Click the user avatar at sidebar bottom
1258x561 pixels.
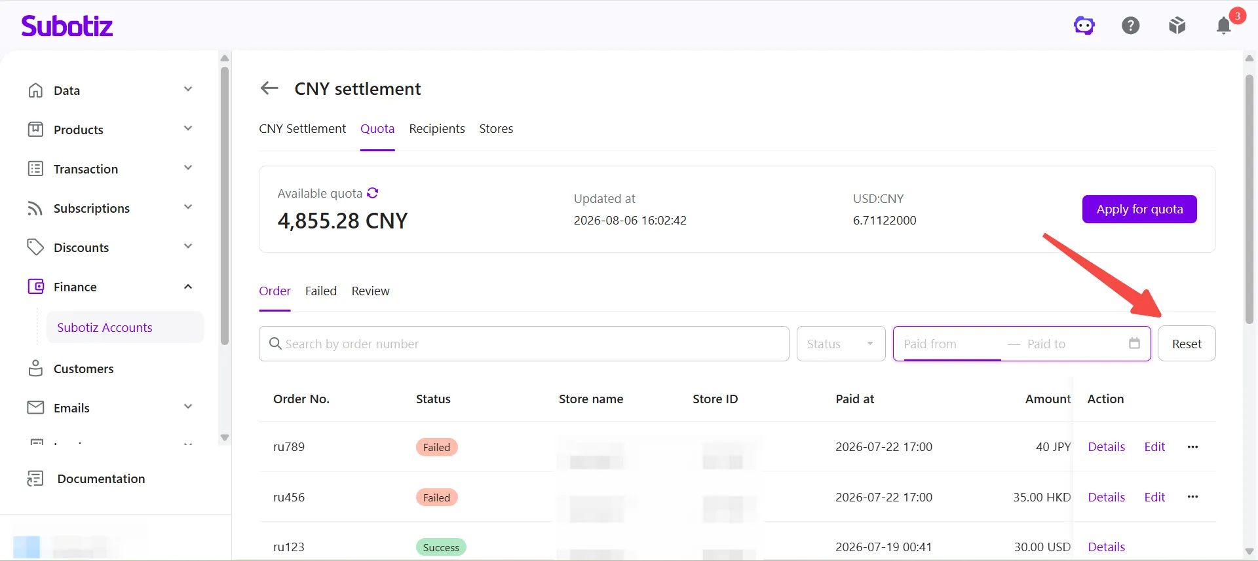coord(26,547)
